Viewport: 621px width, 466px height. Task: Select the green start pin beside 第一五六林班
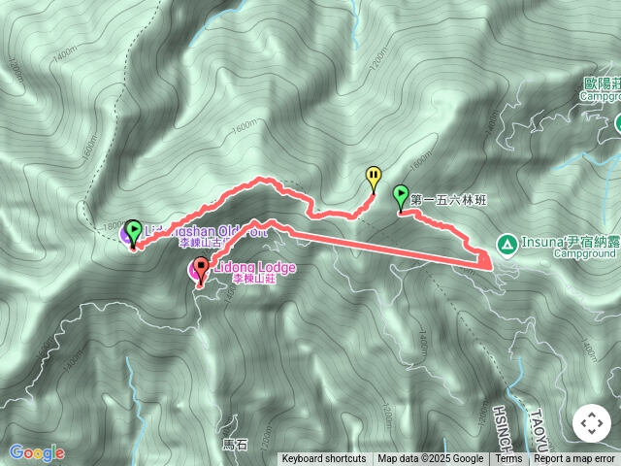pyautogui.click(x=401, y=199)
